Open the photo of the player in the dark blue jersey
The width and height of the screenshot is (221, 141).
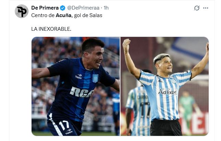pos(75,86)
